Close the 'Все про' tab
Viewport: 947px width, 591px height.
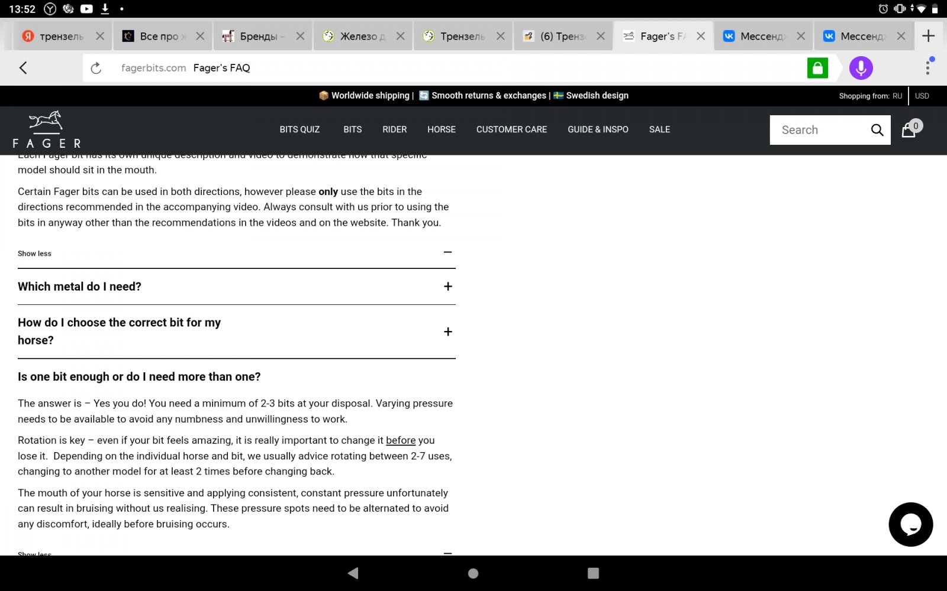click(200, 36)
